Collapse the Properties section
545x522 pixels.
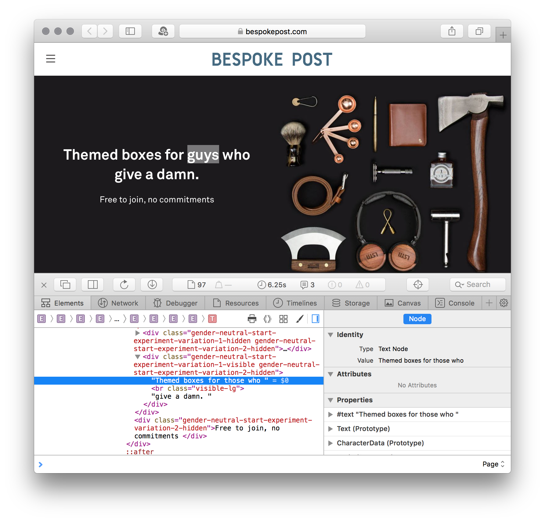pyautogui.click(x=330, y=400)
